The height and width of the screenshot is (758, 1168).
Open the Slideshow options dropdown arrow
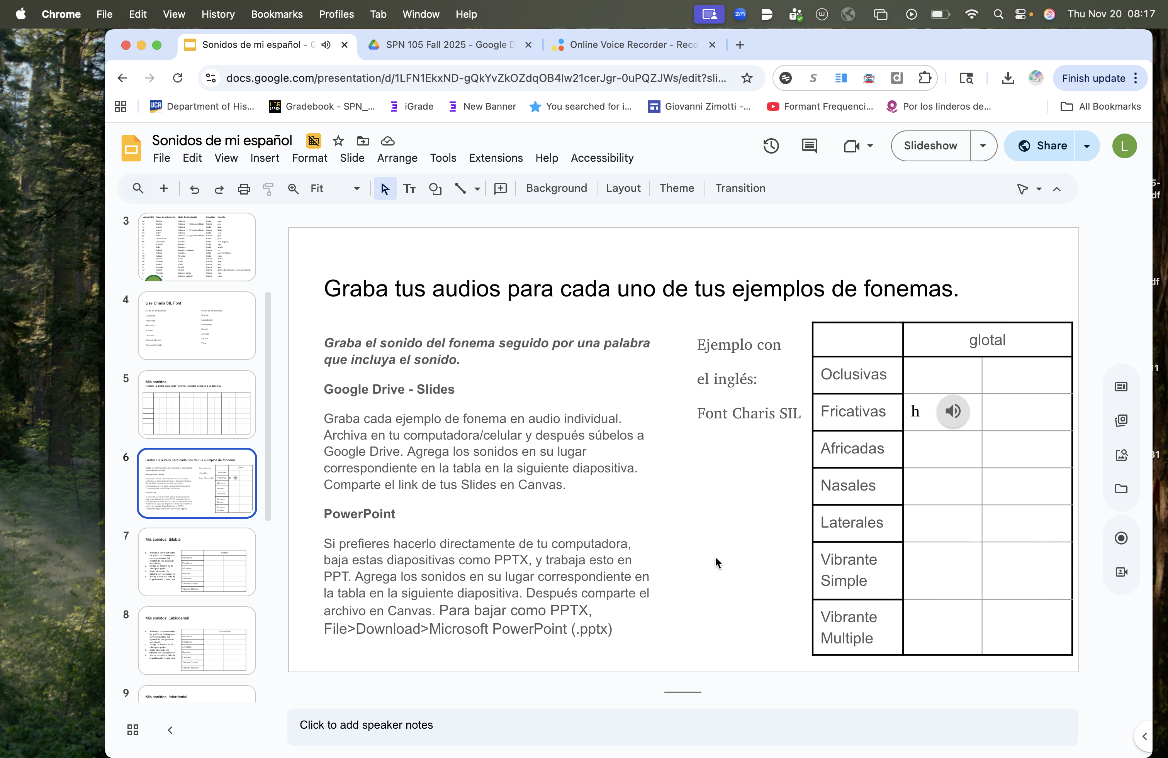[983, 146]
